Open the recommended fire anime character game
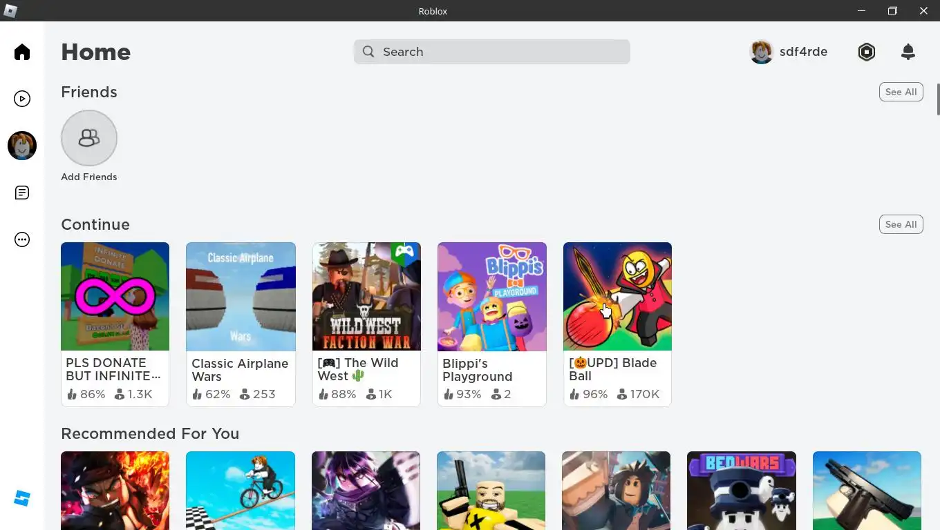This screenshot has height=530, width=940. pos(115,491)
